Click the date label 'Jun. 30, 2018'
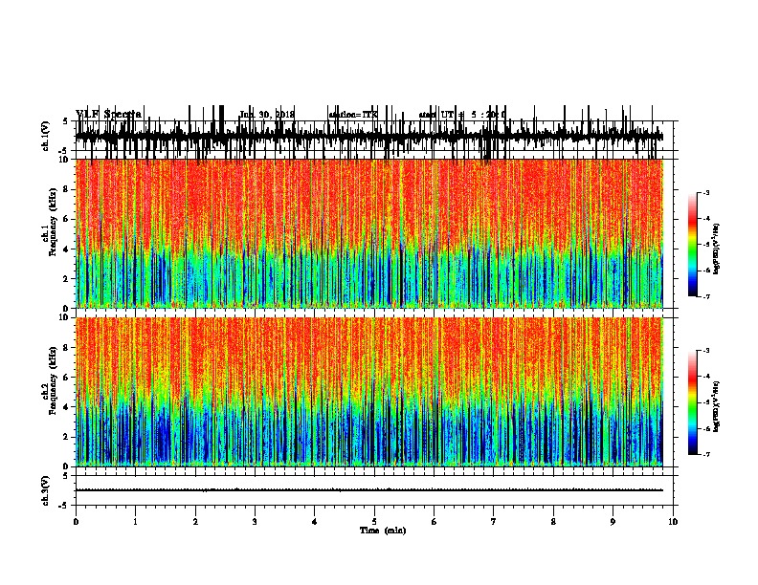 click(267, 115)
